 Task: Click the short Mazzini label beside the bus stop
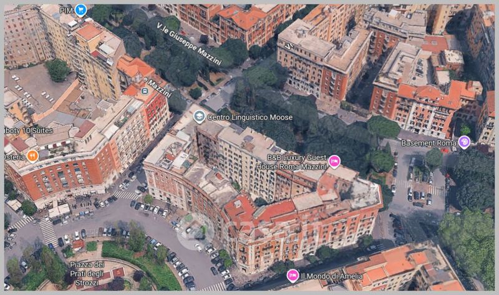pos(158,88)
